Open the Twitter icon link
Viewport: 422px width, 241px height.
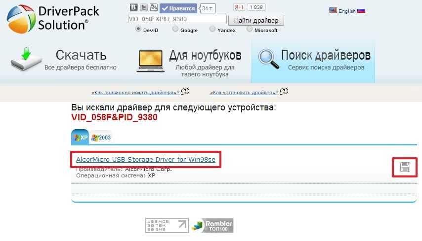[143, 7]
